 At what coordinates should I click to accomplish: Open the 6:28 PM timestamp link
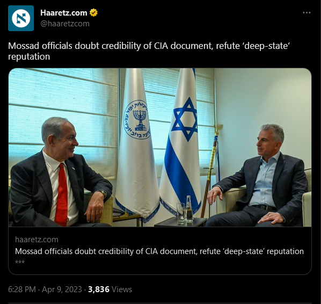(22, 289)
